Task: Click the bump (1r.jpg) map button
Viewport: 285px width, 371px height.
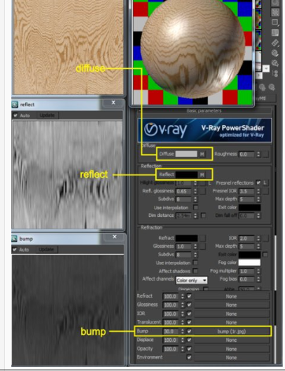Action: pos(231,332)
